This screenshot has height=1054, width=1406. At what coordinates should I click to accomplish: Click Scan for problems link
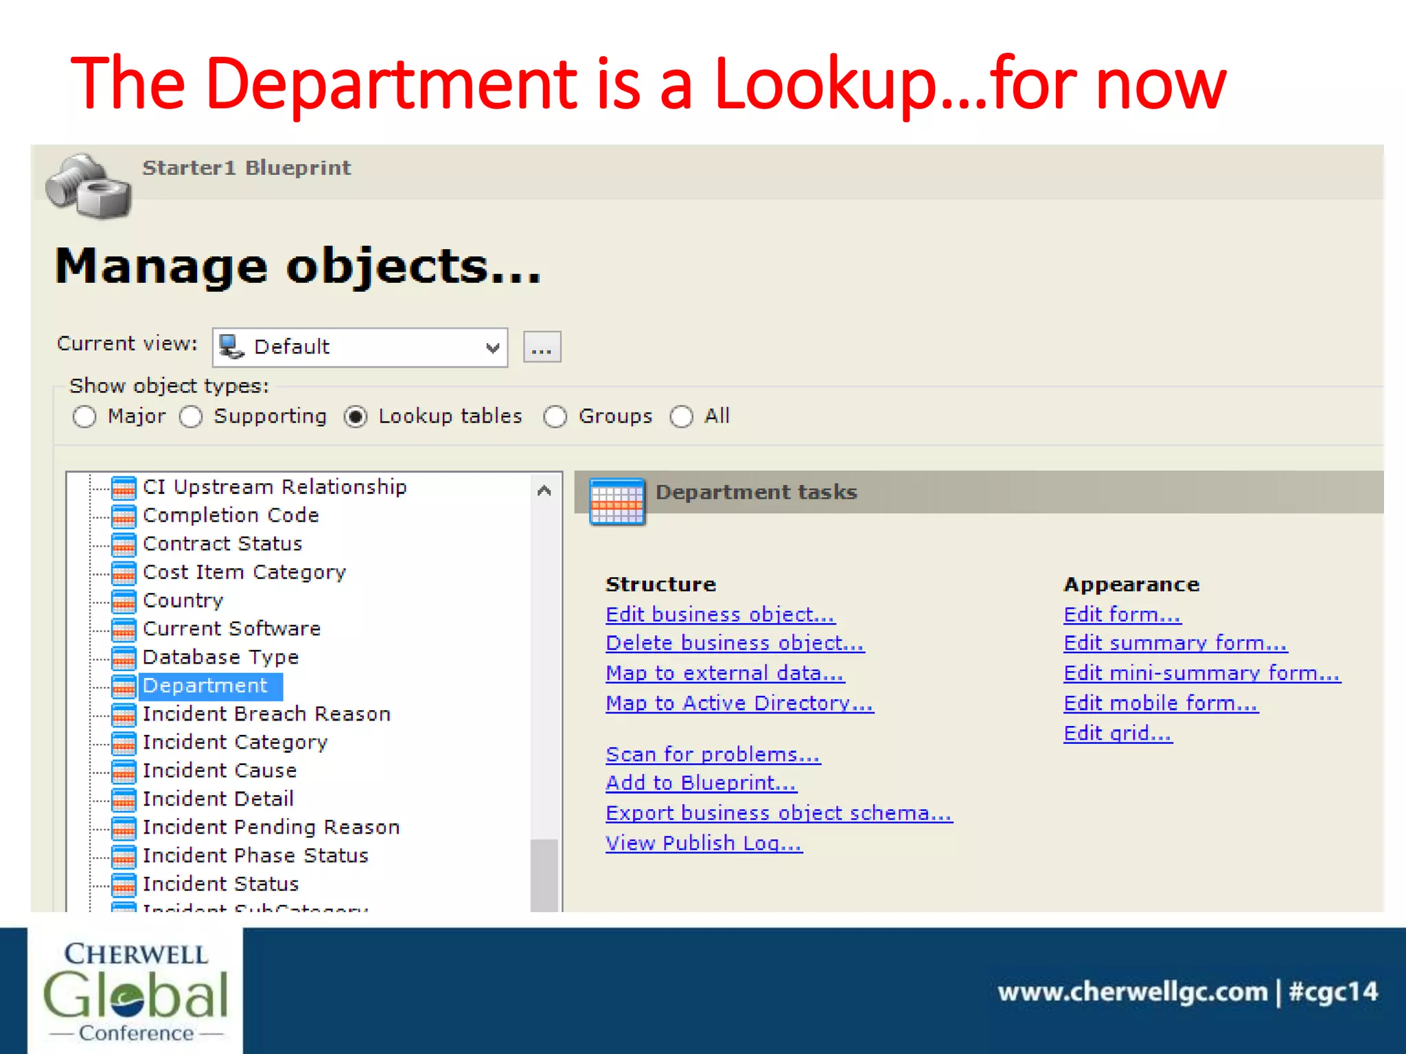coord(713,754)
